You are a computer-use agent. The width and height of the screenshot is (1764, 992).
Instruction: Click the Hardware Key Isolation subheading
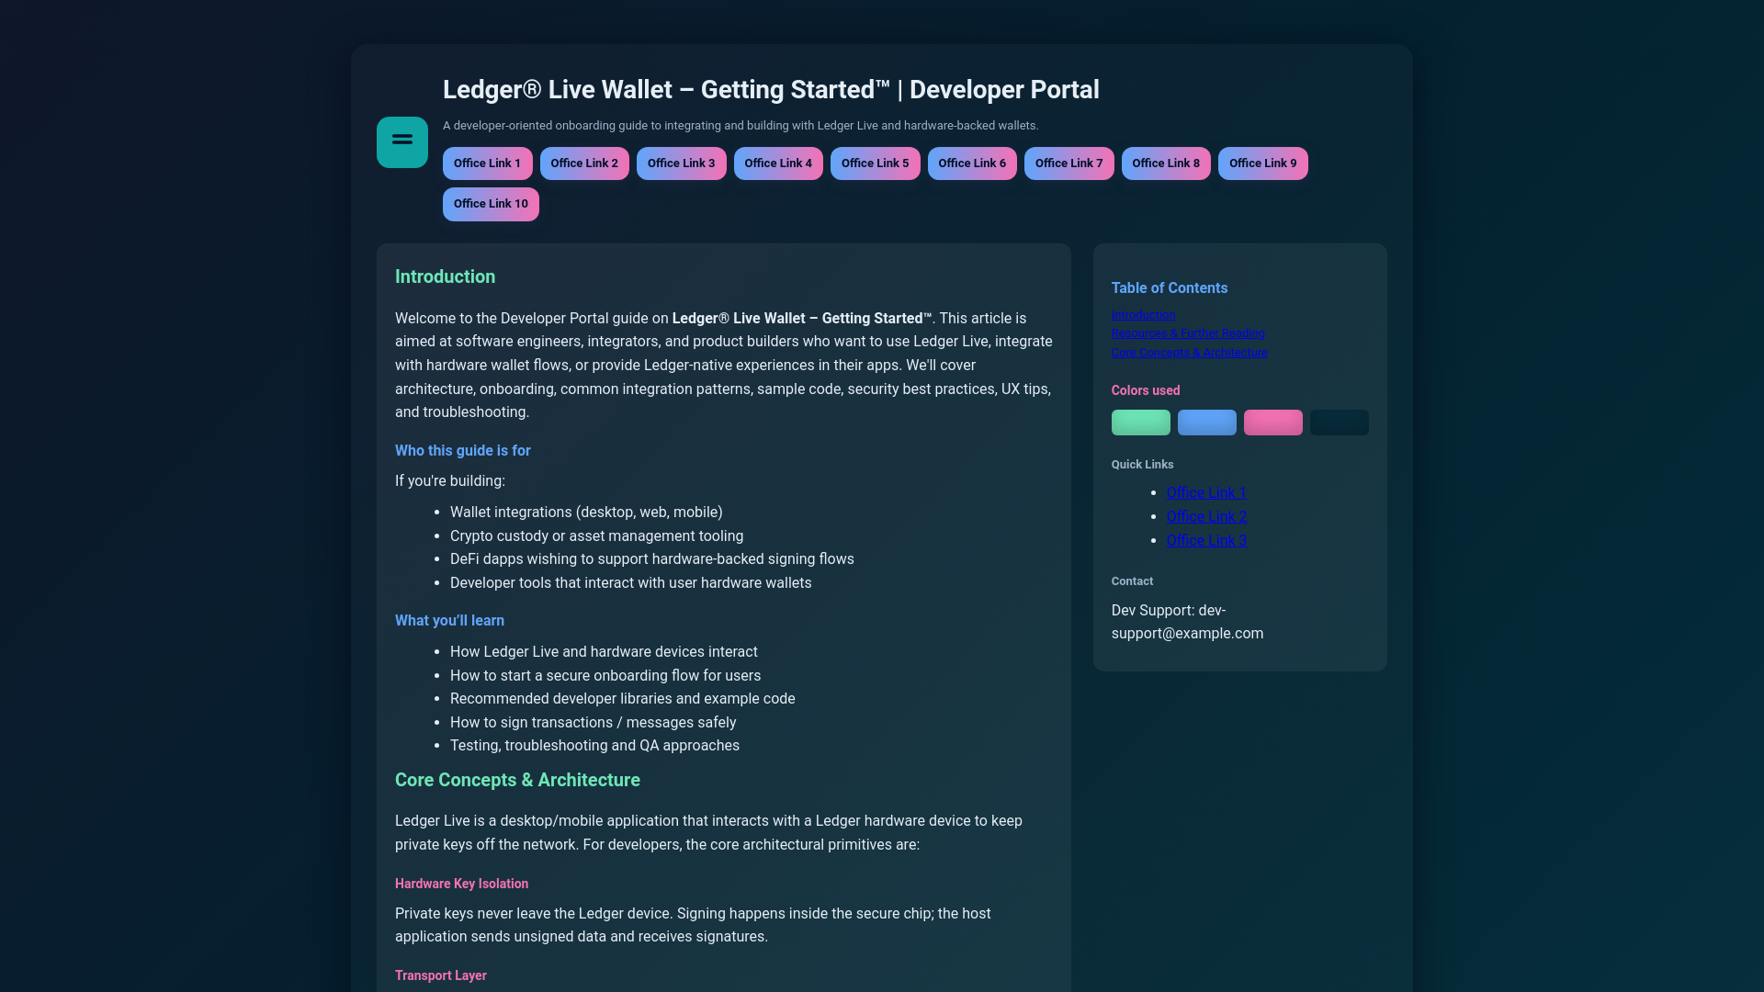(461, 884)
